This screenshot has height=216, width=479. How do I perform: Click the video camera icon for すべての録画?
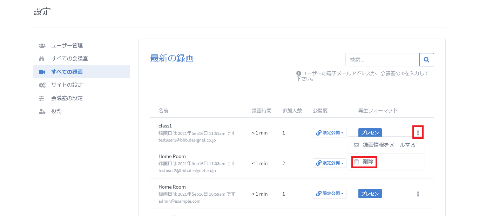42,72
